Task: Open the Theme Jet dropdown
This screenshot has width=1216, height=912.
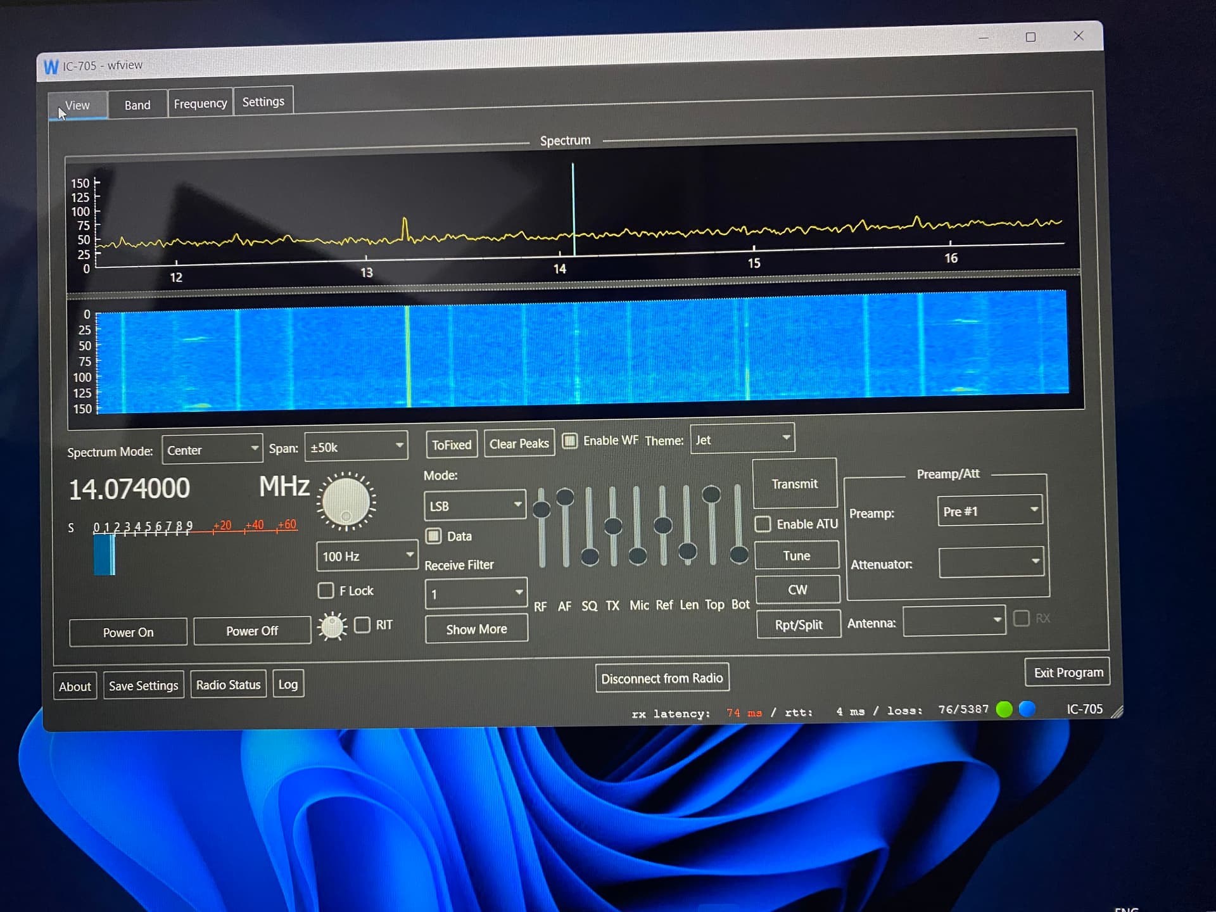Action: click(x=742, y=439)
